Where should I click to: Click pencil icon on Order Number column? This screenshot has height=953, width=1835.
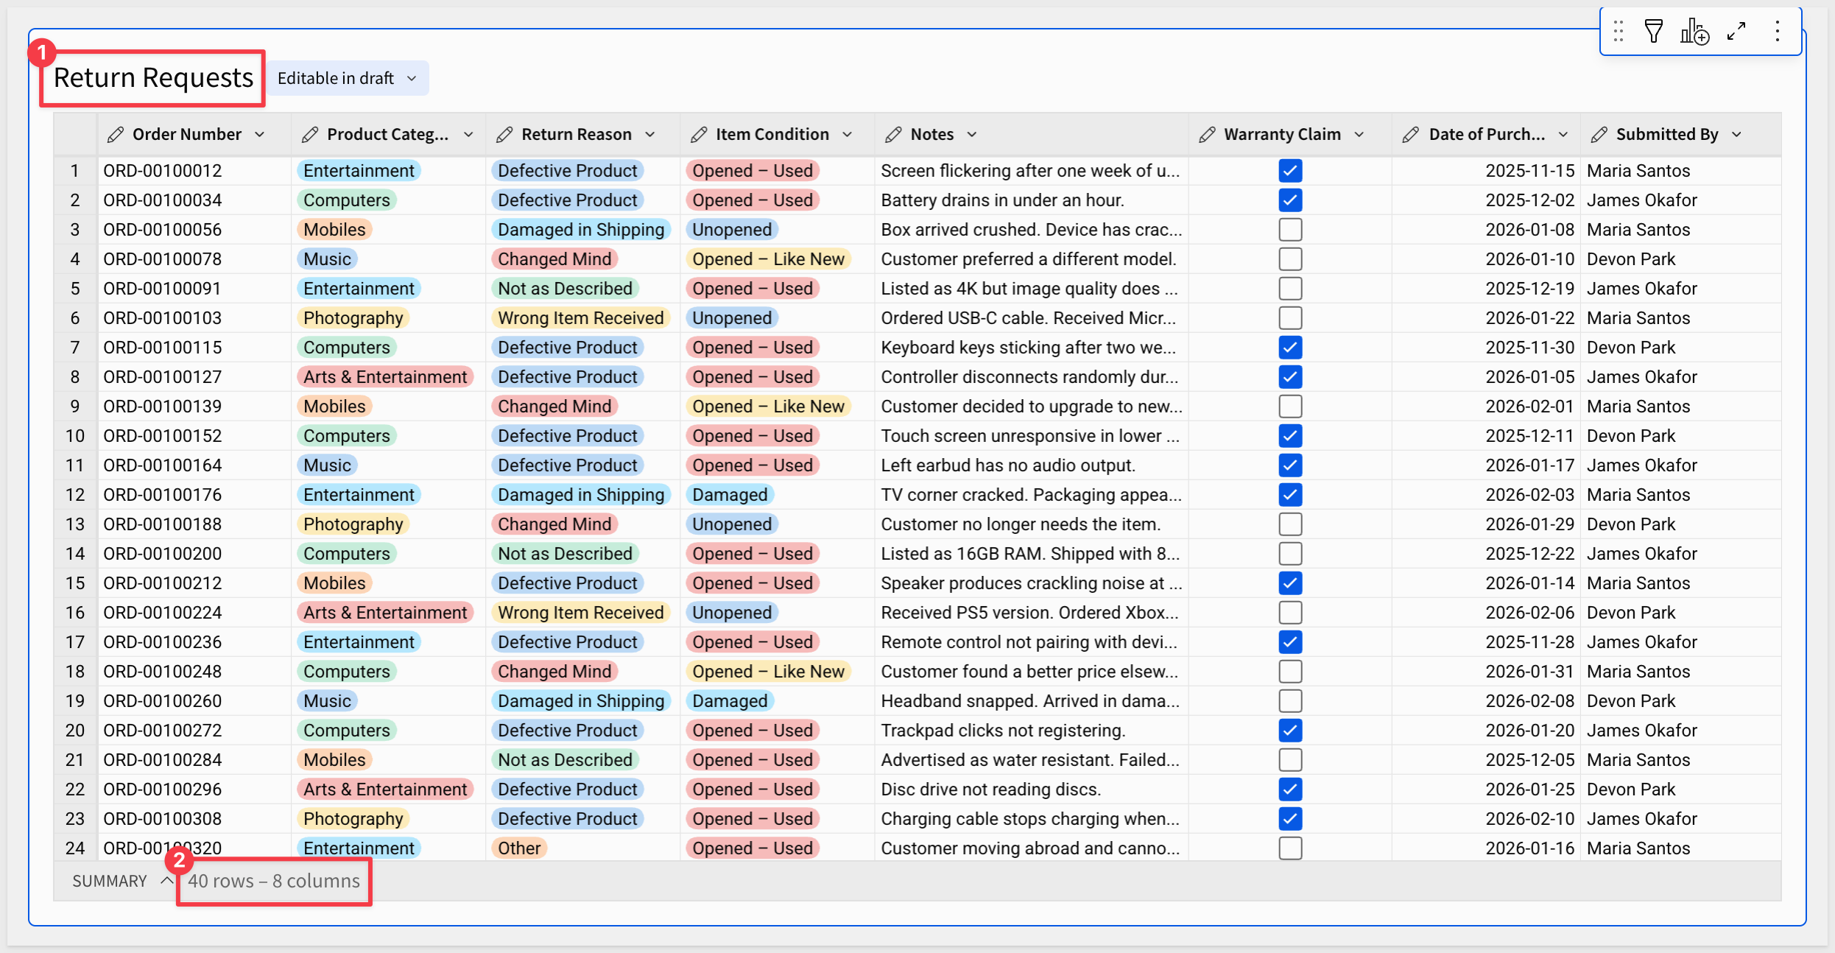click(x=115, y=135)
